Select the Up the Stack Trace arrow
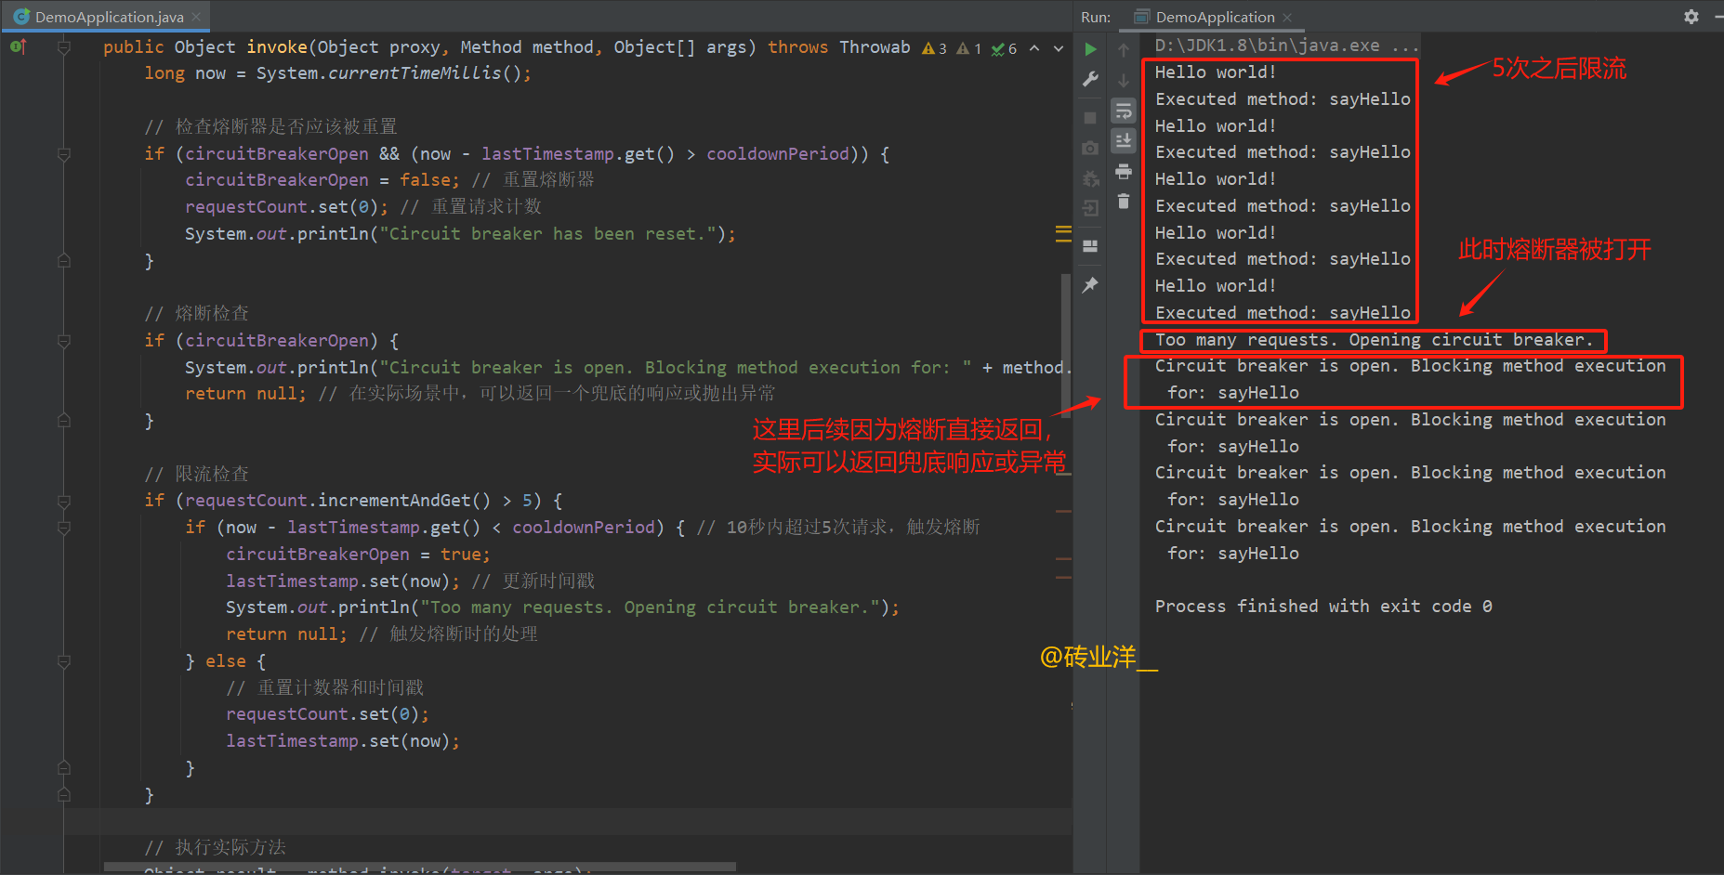The height and width of the screenshot is (875, 1724). [1124, 48]
